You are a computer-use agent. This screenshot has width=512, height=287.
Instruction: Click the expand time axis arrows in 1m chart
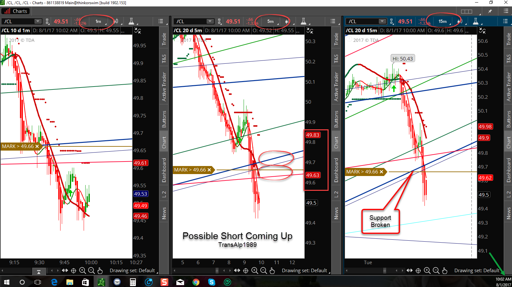click(65, 271)
